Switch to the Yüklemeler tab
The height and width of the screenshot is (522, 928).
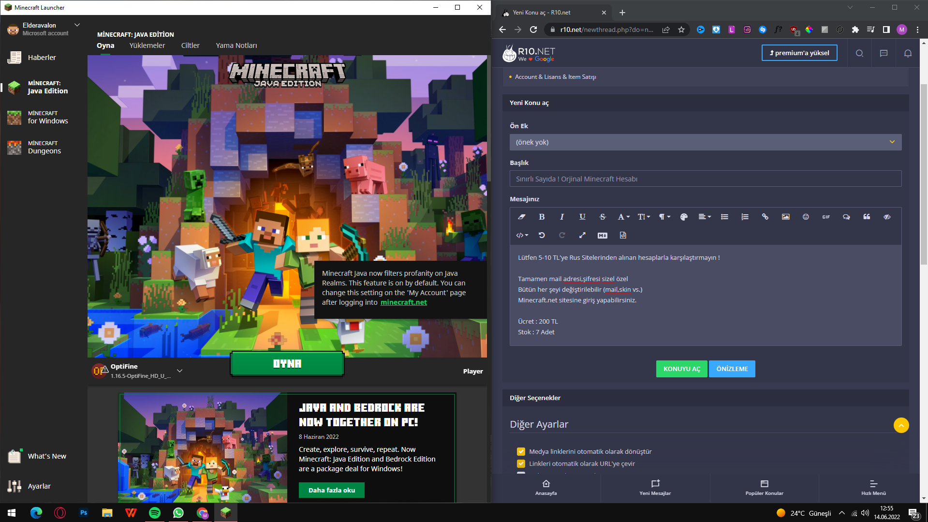[147, 45]
